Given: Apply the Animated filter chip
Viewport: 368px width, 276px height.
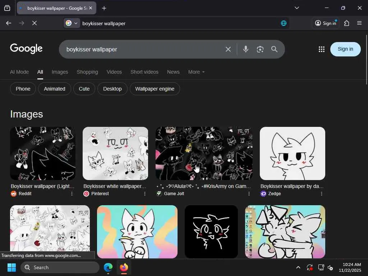Looking at the screenshot, I should click(55, 89).
